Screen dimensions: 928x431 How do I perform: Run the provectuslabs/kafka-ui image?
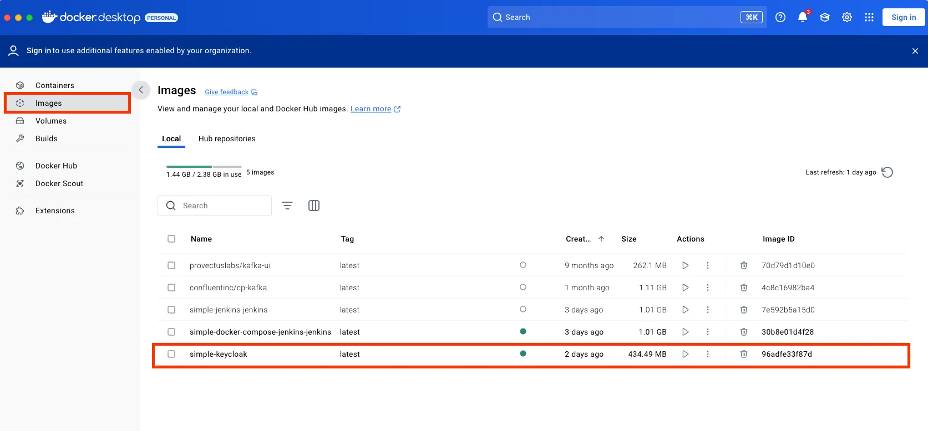pyautogui.click(x=686, y=265)
